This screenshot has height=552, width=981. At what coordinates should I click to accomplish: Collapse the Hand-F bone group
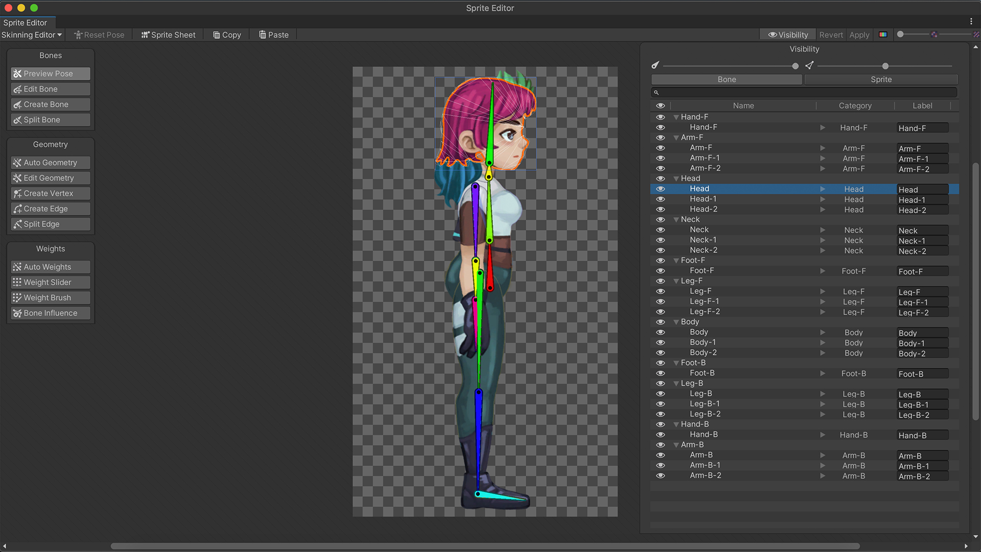(x=676, y=117)
